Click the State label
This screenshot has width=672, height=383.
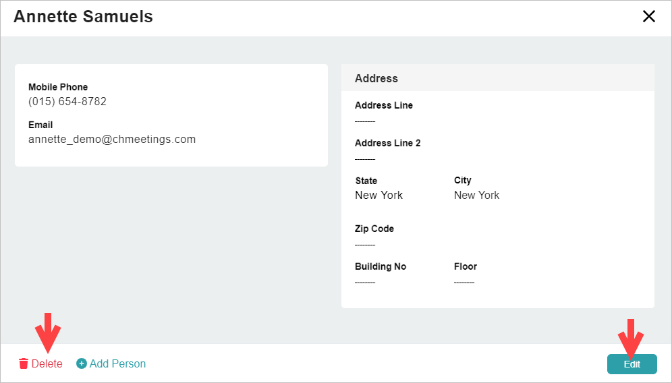366,181
